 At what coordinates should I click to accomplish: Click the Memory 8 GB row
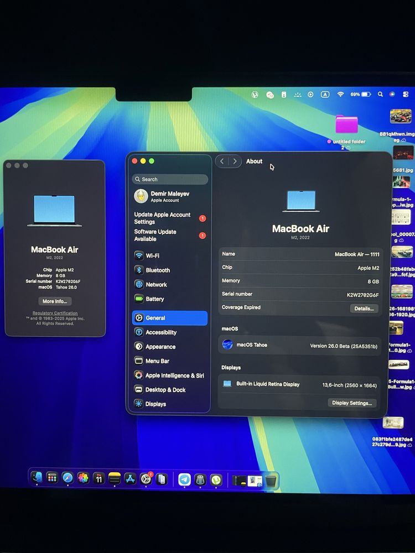pyautogui.click(x=300, y=281)
